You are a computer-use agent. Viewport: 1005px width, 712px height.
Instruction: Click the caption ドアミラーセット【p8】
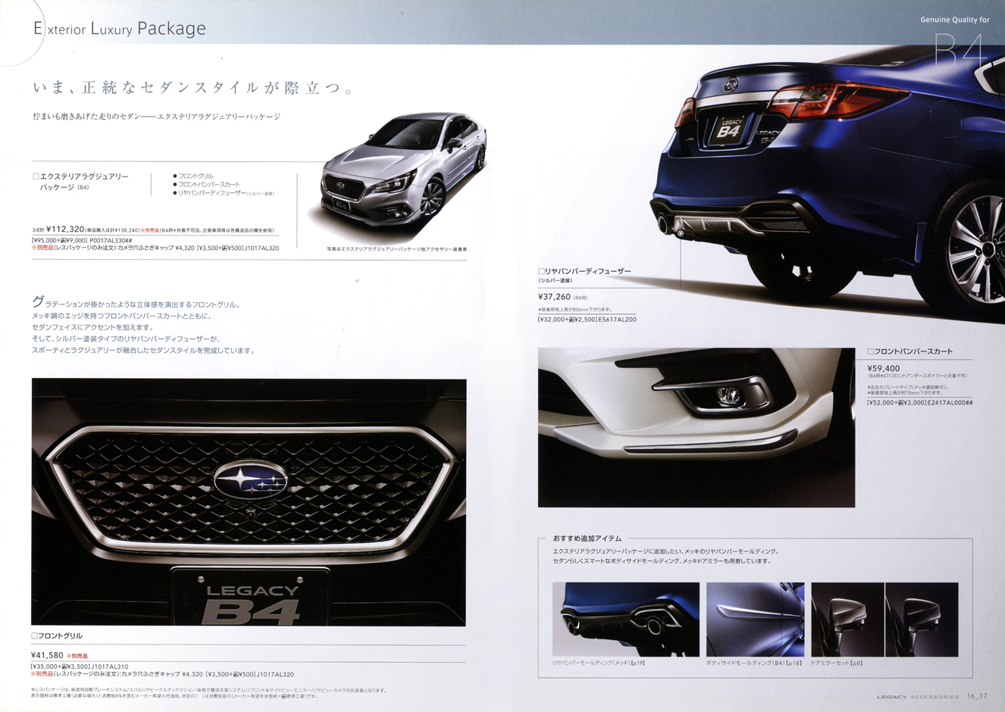[x=836, y=663]
